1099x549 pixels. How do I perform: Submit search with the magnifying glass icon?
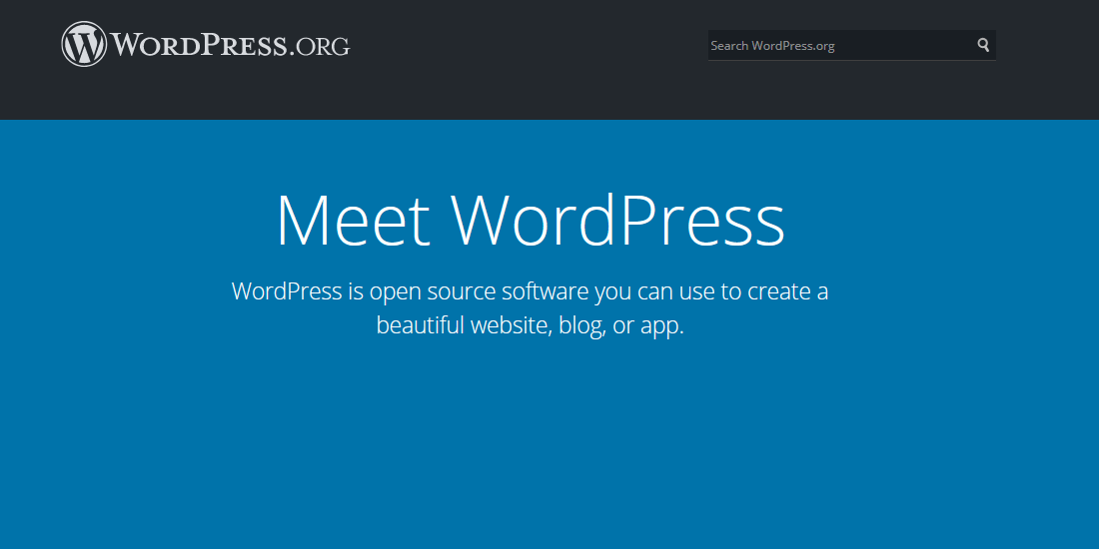click(x=983, y=46)
